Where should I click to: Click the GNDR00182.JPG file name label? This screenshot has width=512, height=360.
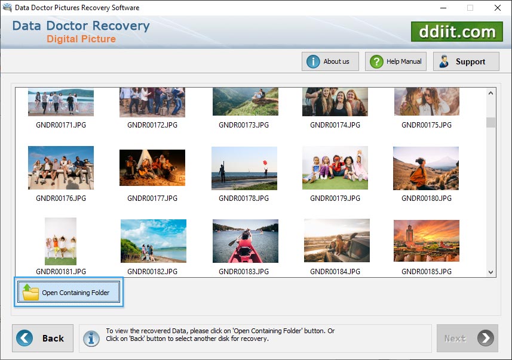(152, 272)
